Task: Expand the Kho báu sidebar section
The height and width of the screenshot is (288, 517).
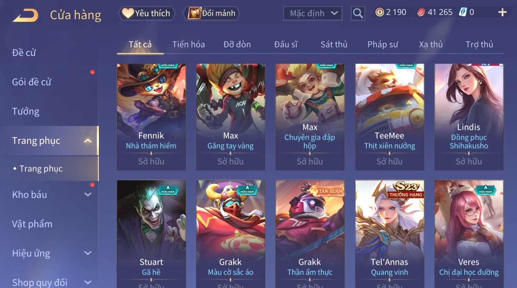Action: point(88,195)
